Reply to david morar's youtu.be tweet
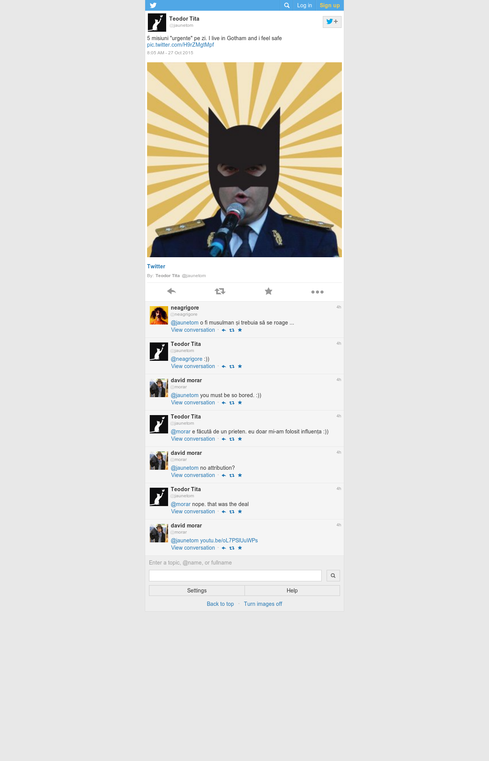489x761 pixels. point(224,548)
